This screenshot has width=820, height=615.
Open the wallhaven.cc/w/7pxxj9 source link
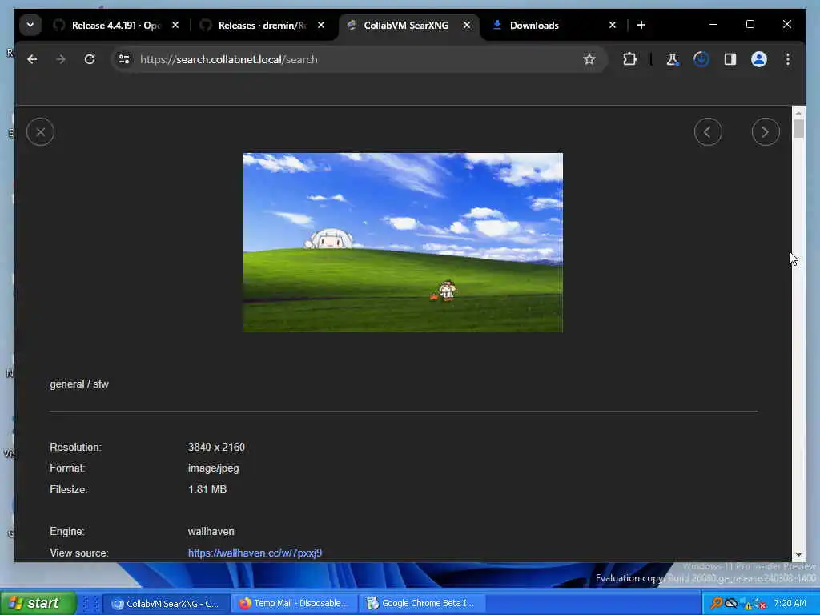(255, 553)
